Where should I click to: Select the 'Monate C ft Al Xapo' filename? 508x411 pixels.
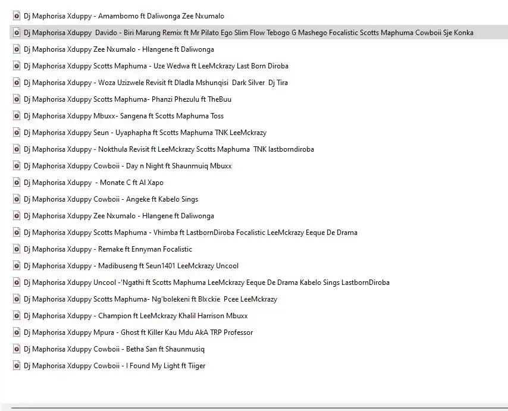(93, 183)
